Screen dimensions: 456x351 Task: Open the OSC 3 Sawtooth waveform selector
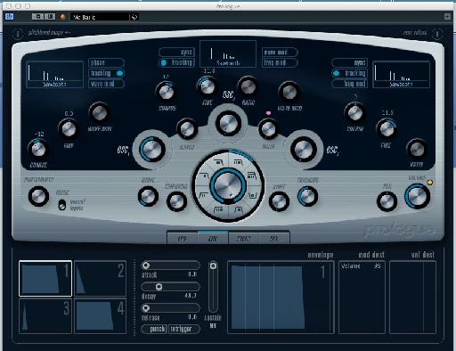[x=401, y=74]
